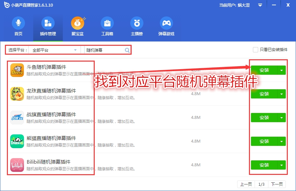Image resolution: width=296 pixels, height=191 pixels.
Task: Click the 龙珠直播 plugin description text
Action: pos(81,98)
